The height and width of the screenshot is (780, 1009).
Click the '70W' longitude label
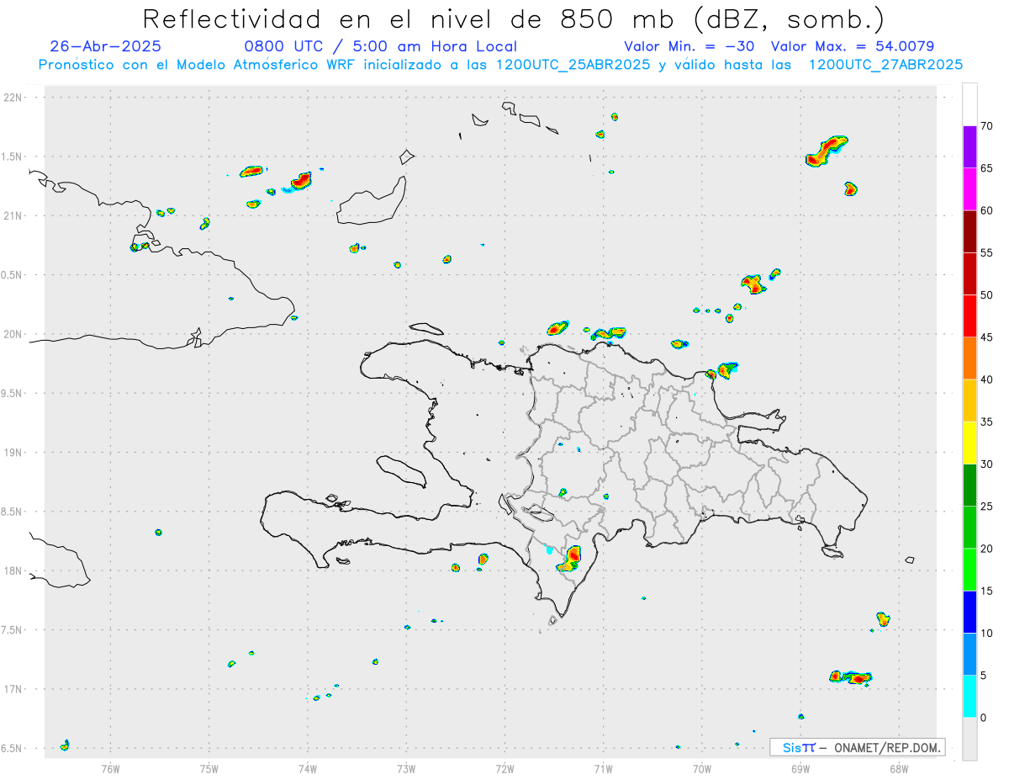702,768
